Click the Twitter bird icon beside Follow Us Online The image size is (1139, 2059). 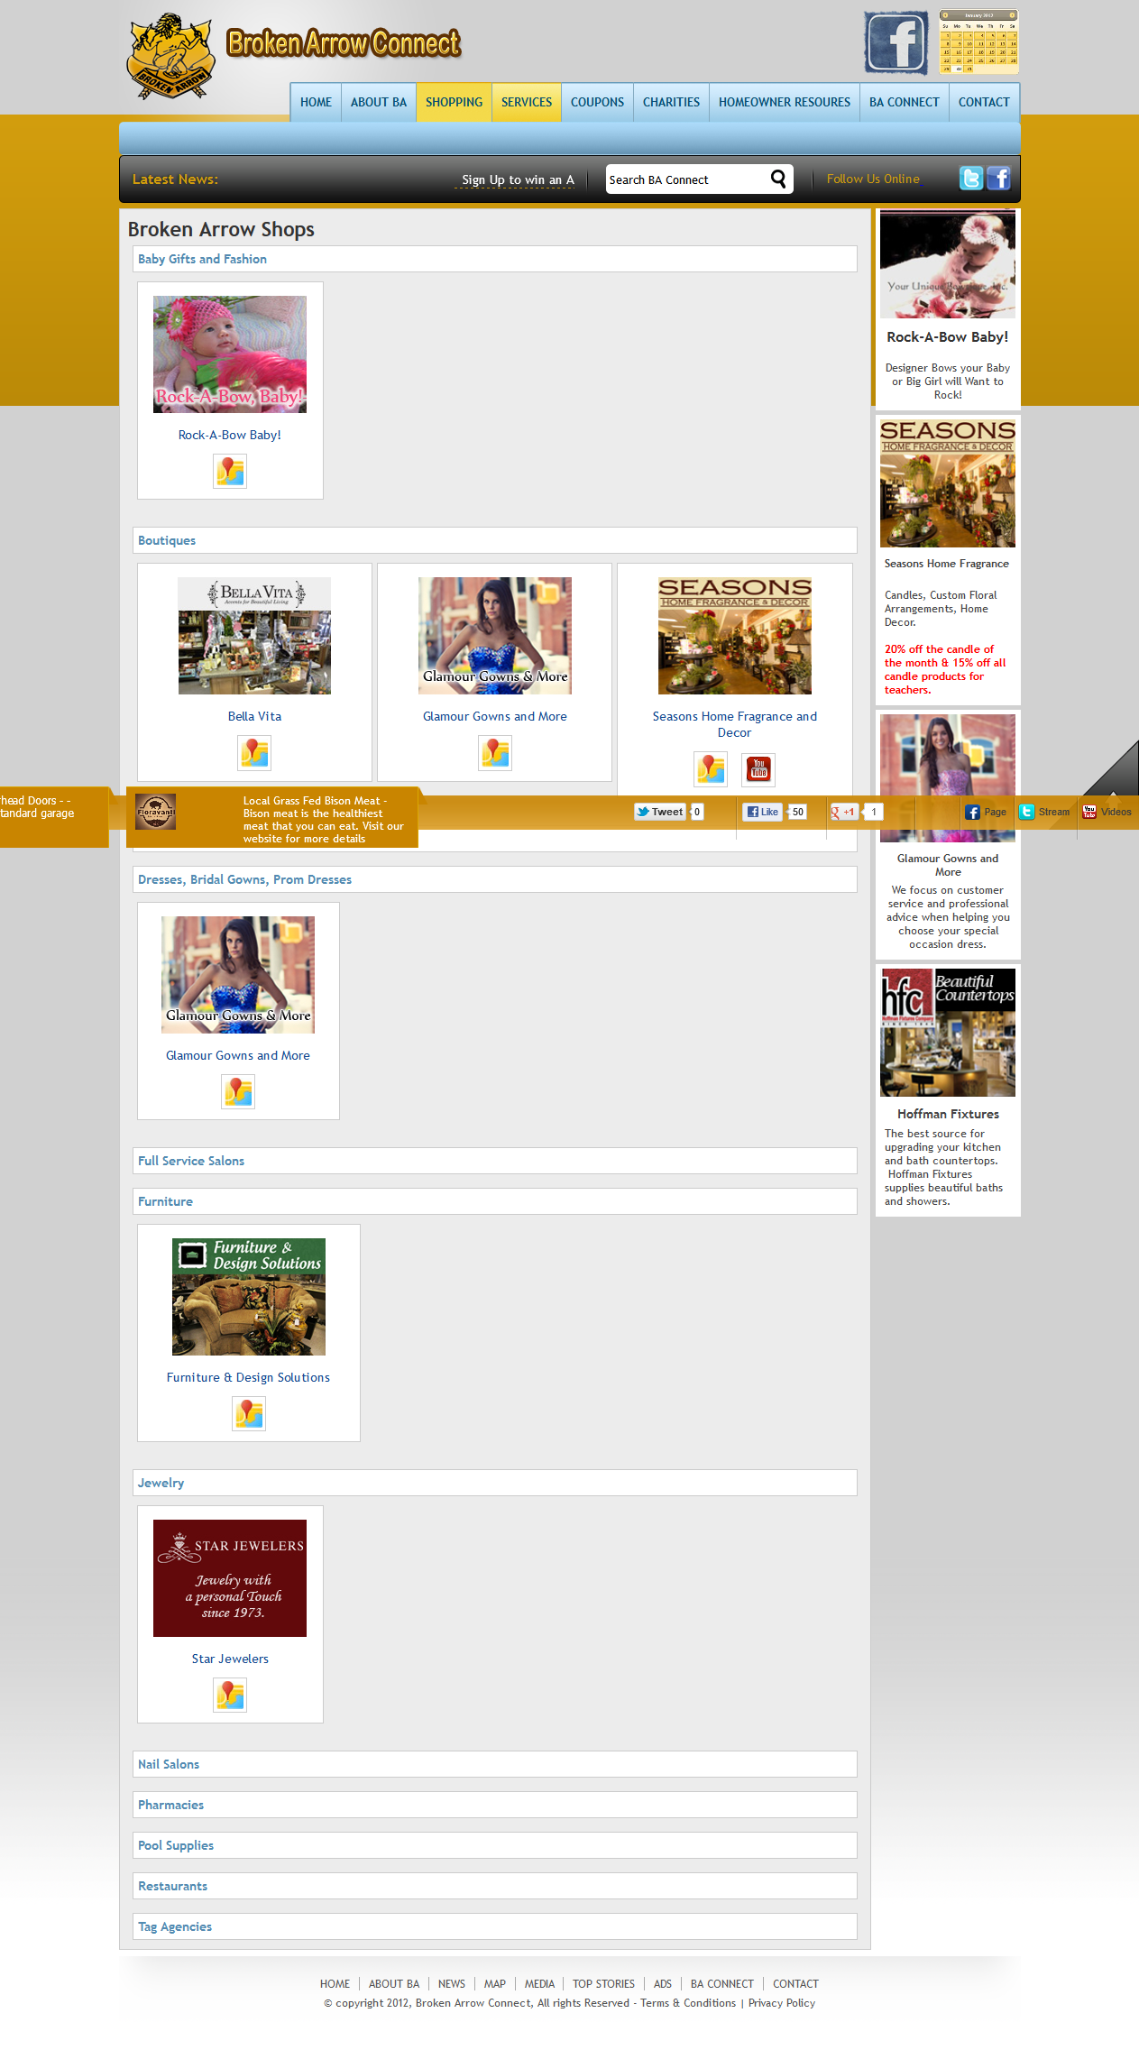(x=970, y=179)
